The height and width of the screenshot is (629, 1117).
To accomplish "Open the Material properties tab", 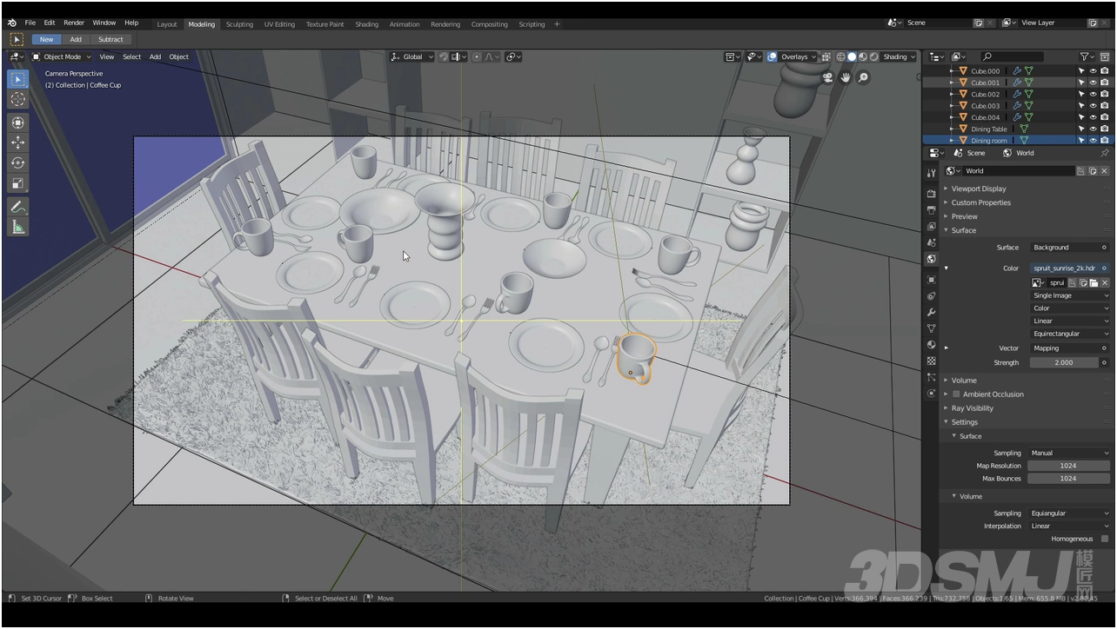I will coord(931,345).
